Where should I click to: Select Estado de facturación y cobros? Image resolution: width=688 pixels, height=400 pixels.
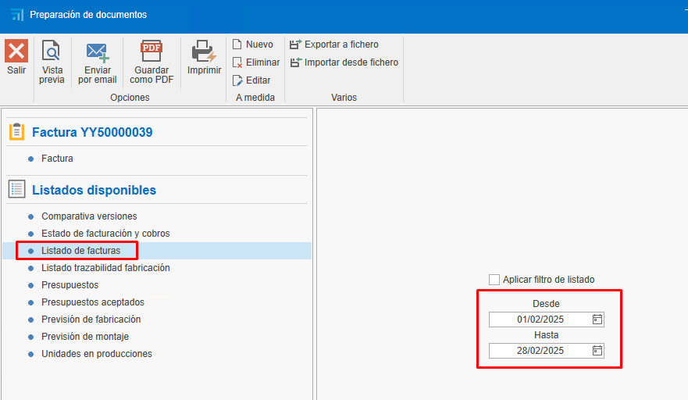105,234
